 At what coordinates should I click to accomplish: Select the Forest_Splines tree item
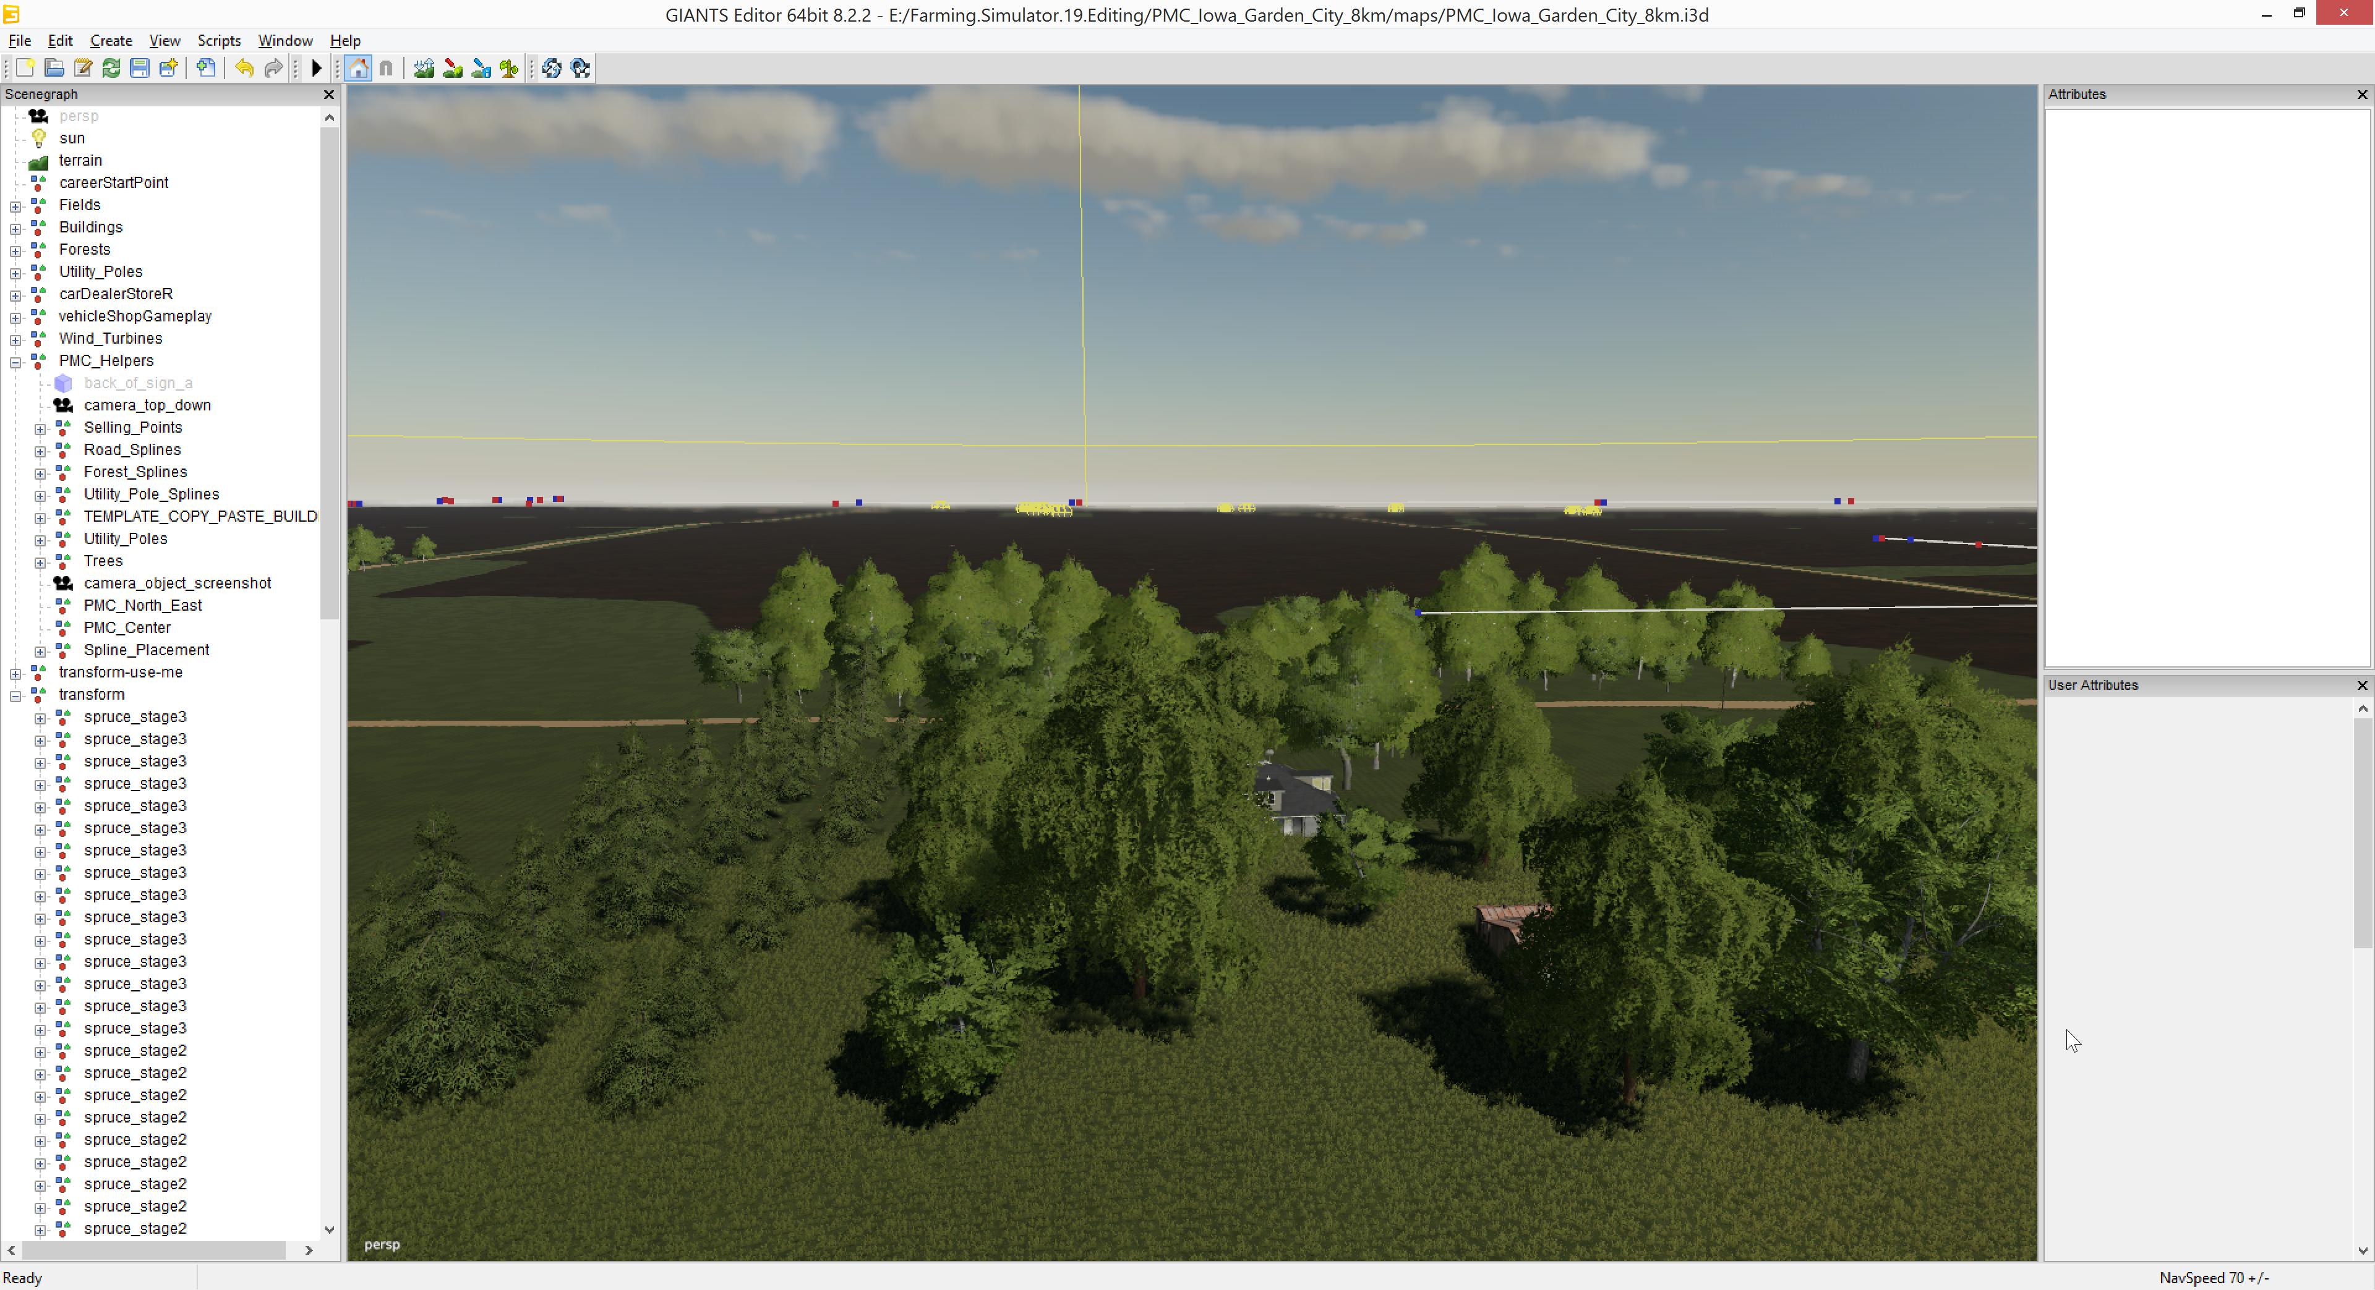135,472
